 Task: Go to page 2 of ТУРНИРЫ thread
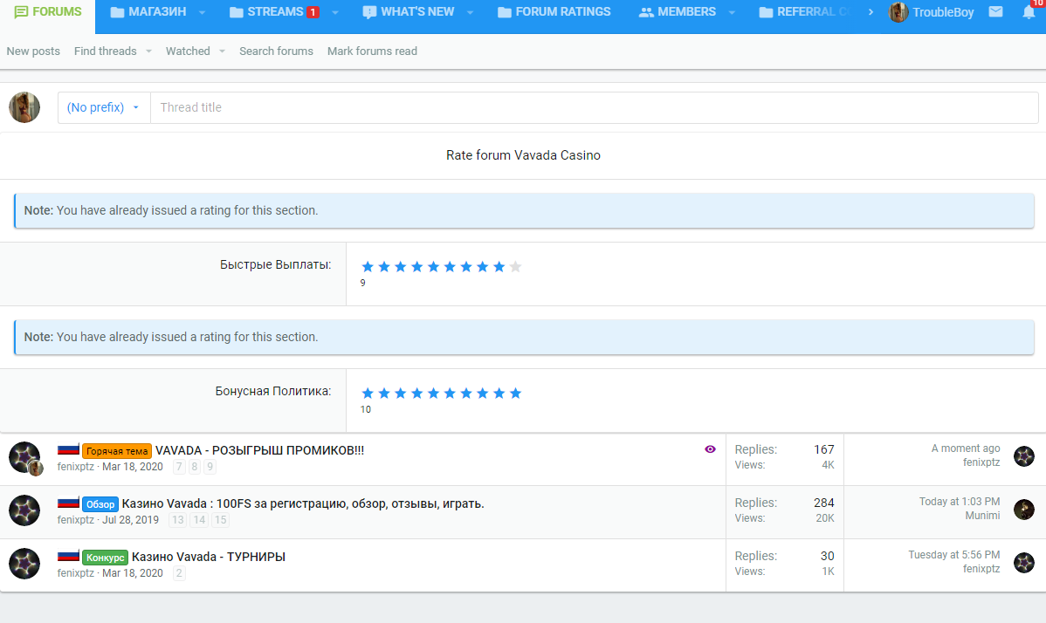(179, 573)
